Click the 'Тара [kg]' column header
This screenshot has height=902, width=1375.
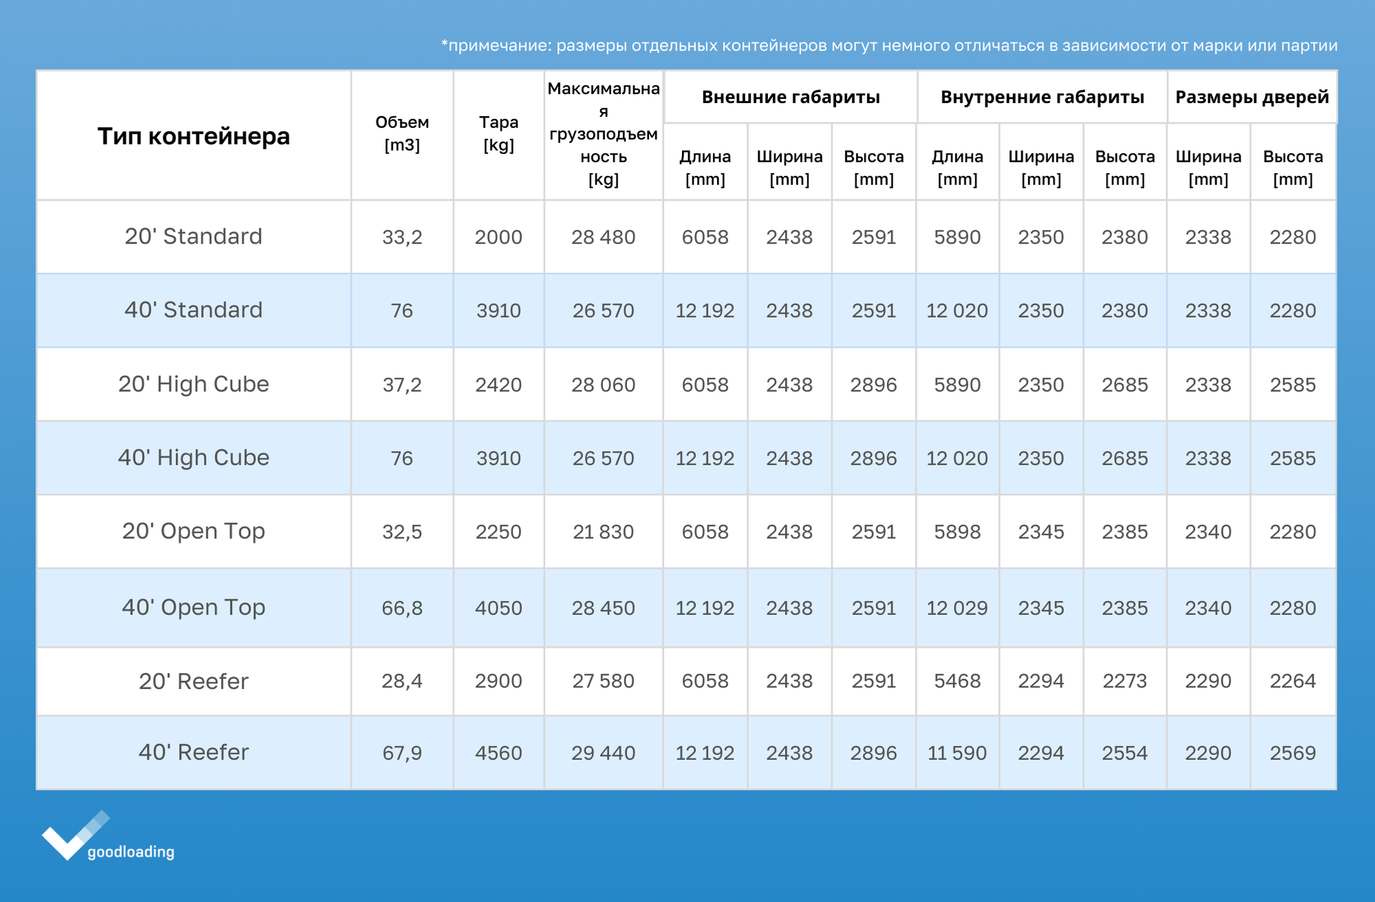click(498, 133)
